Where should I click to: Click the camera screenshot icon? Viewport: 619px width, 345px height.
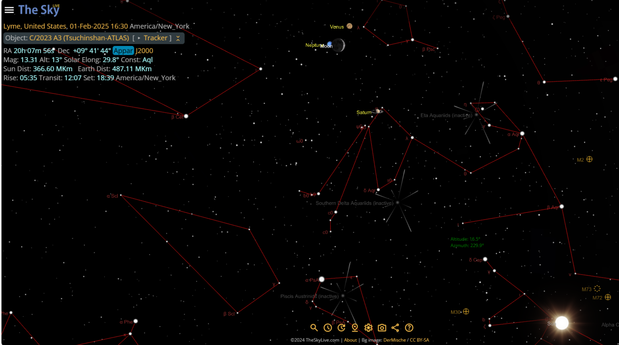coord(382,328)
